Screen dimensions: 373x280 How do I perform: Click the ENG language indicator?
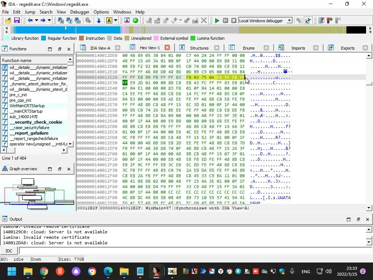tap(306, 271)
